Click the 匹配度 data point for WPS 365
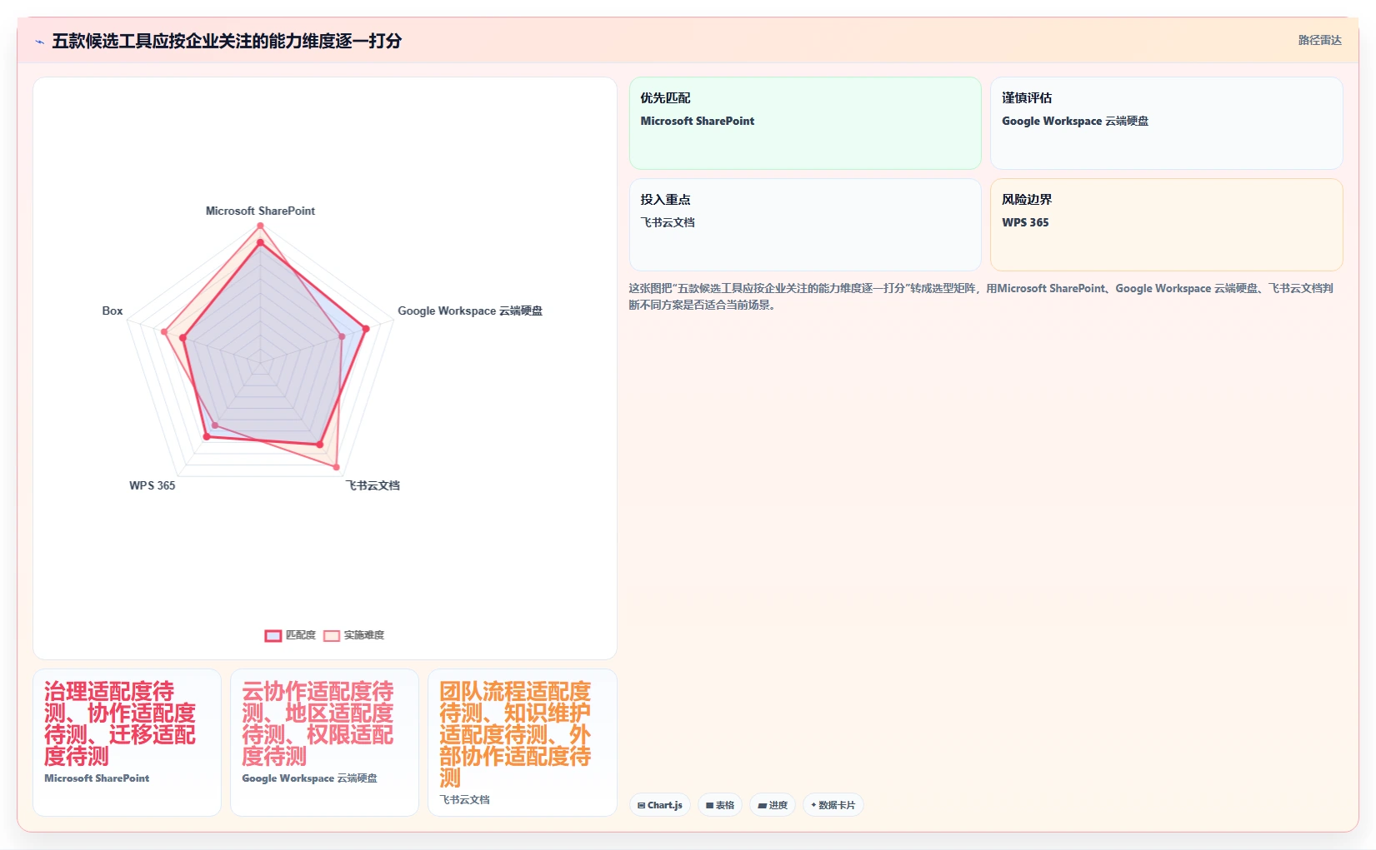 click(x=207, y=436)
